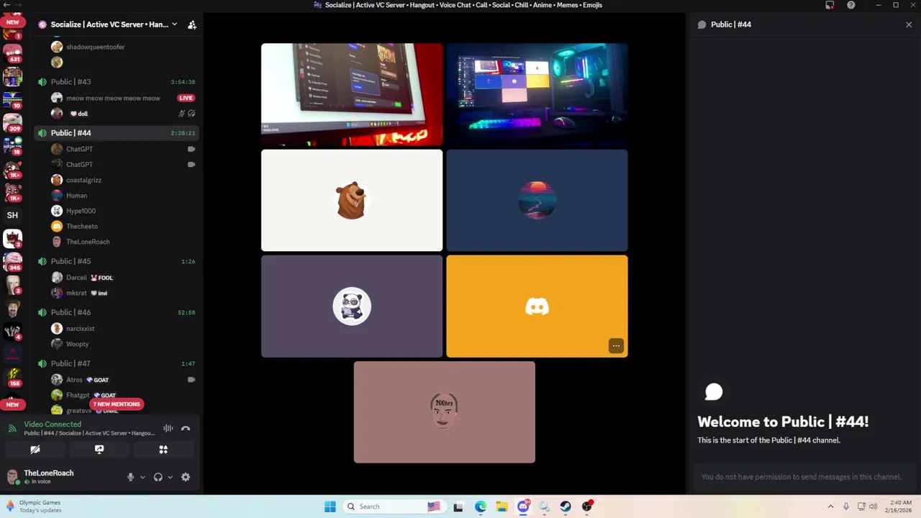
Task: Select TheLoneRoach in Public #44 member list
Action: pos(88,242)
